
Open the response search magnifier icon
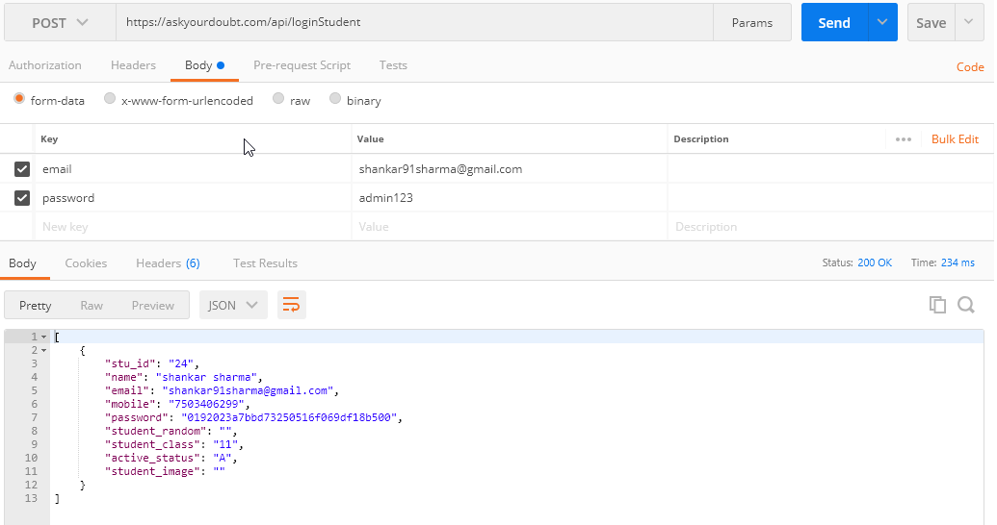pos(966,305)
